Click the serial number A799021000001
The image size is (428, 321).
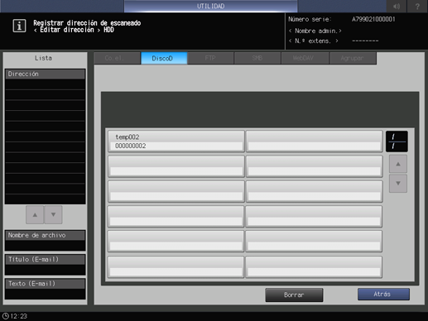coord(373,19)
